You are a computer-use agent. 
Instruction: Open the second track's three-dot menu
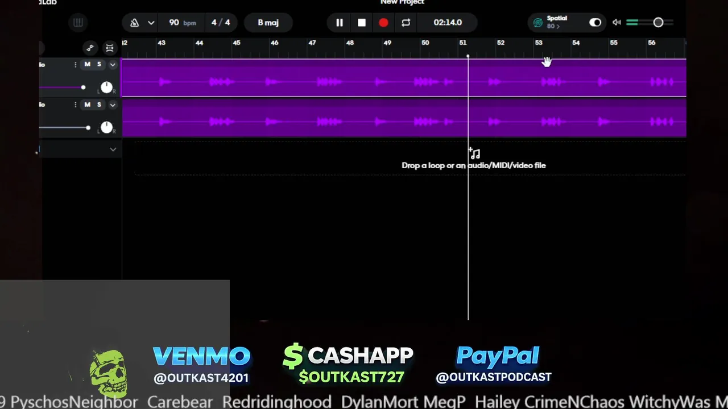tap(75, 105)
